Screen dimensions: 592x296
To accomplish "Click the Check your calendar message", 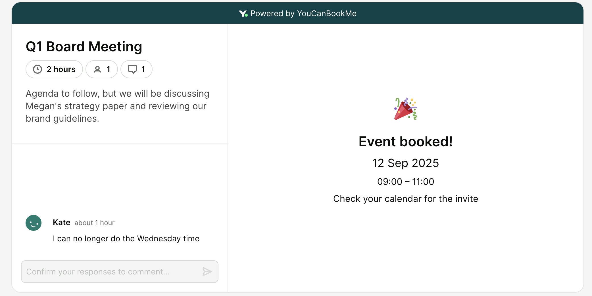I will pos(405,199).
